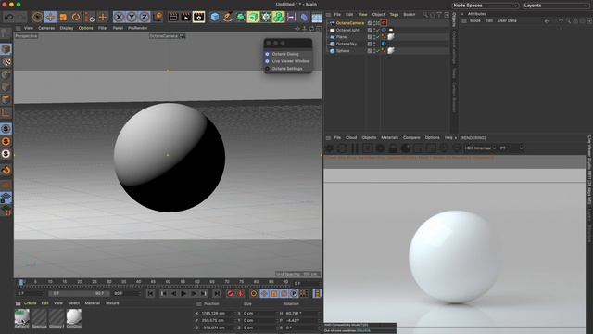Toggle Plane layer checkbox

[x=370, y=37]
